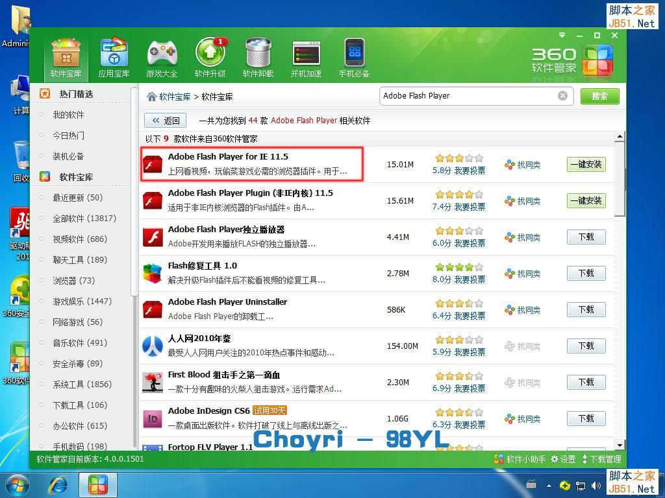Open the 软件卸载 uninstall icon
The image size is (665, 498).
tap(257, 55)
